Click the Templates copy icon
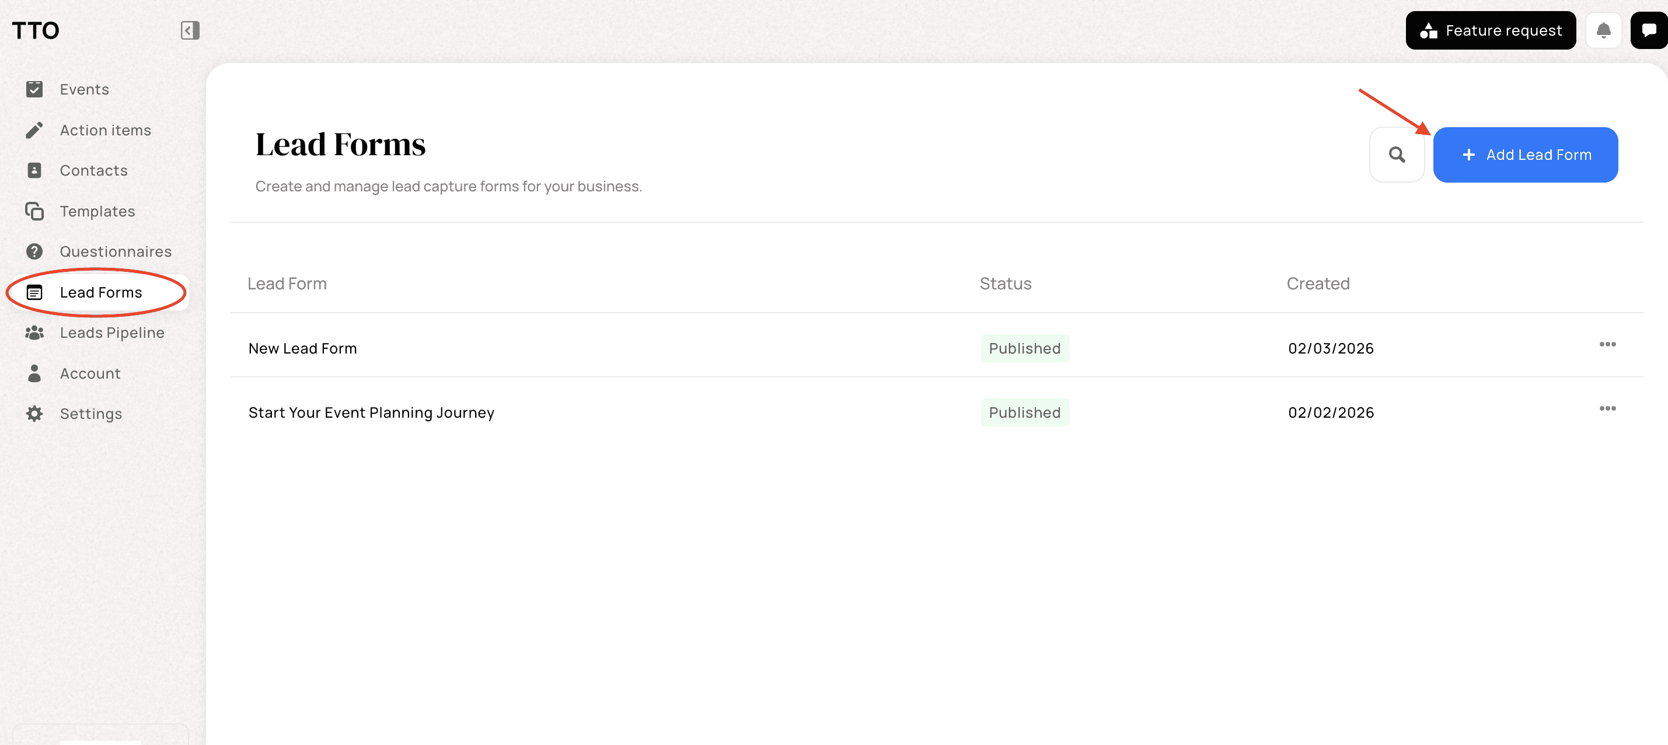The width and height of the screenshot is (1668, 745). tap(34, 211)
